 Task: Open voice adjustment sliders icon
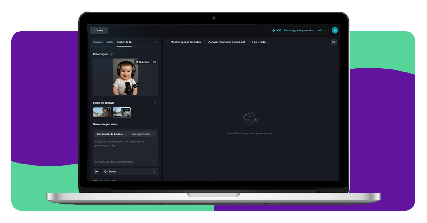[154, 171]
